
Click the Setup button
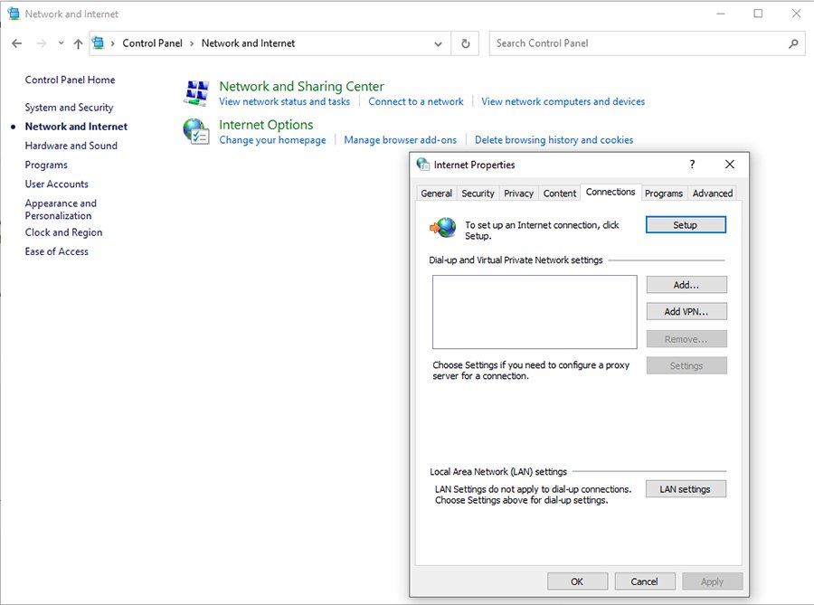tap(686, 224)
